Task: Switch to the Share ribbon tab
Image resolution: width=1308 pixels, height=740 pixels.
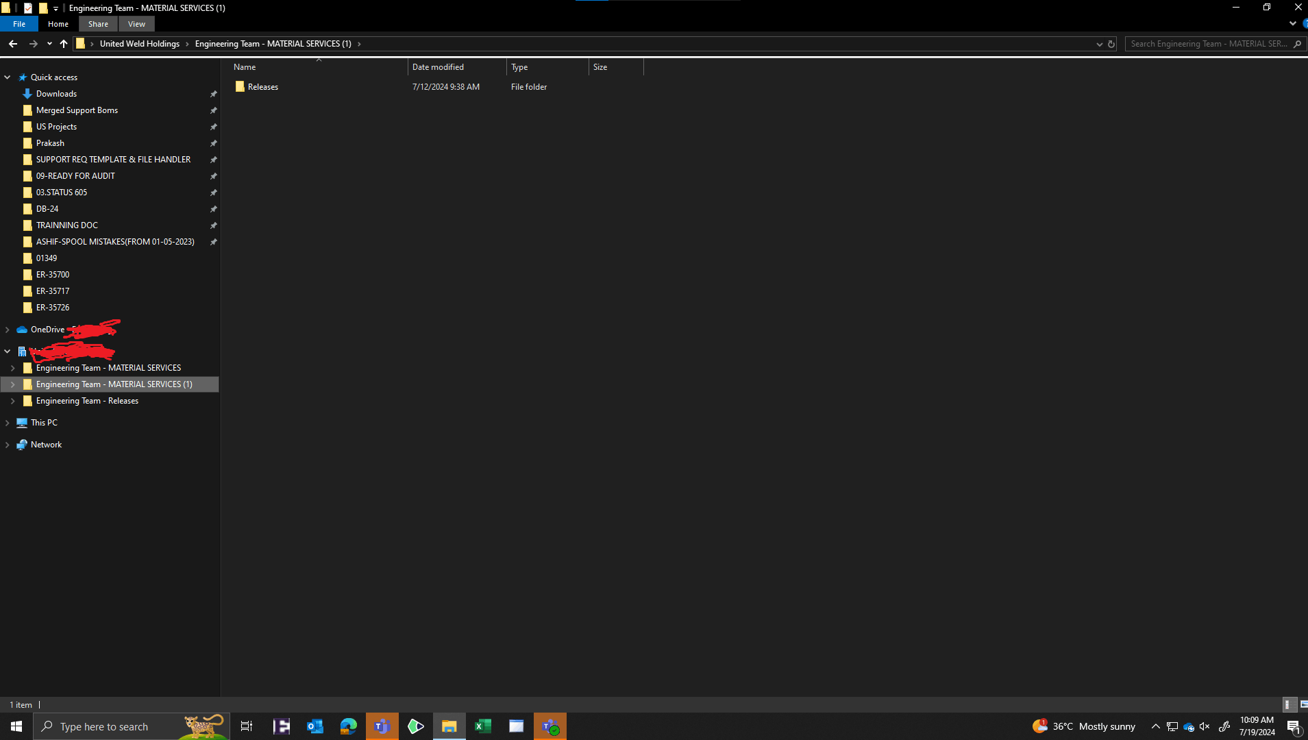Action: click(x=98, y=24)
